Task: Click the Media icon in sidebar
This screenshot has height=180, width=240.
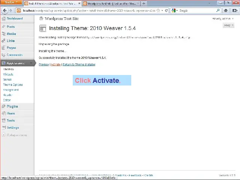Action: coord(3,34)
